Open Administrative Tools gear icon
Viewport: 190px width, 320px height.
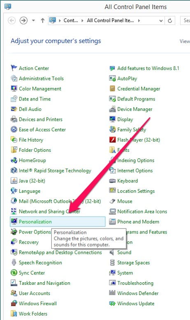pyautogui.click(x=14, y=78)
